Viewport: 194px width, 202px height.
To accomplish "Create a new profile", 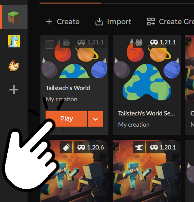I will 63,22.
